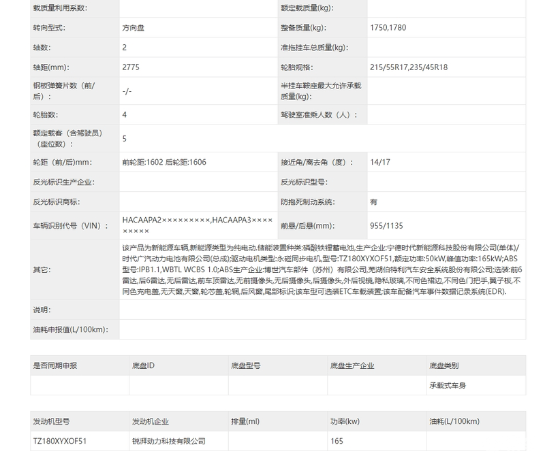Select the 底盘型号 column header
This screenshot has width=545, height=460.
(x=246, y=365)
